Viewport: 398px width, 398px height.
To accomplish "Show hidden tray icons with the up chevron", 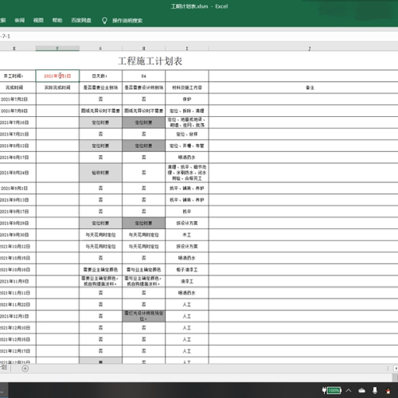I will 349,390.
